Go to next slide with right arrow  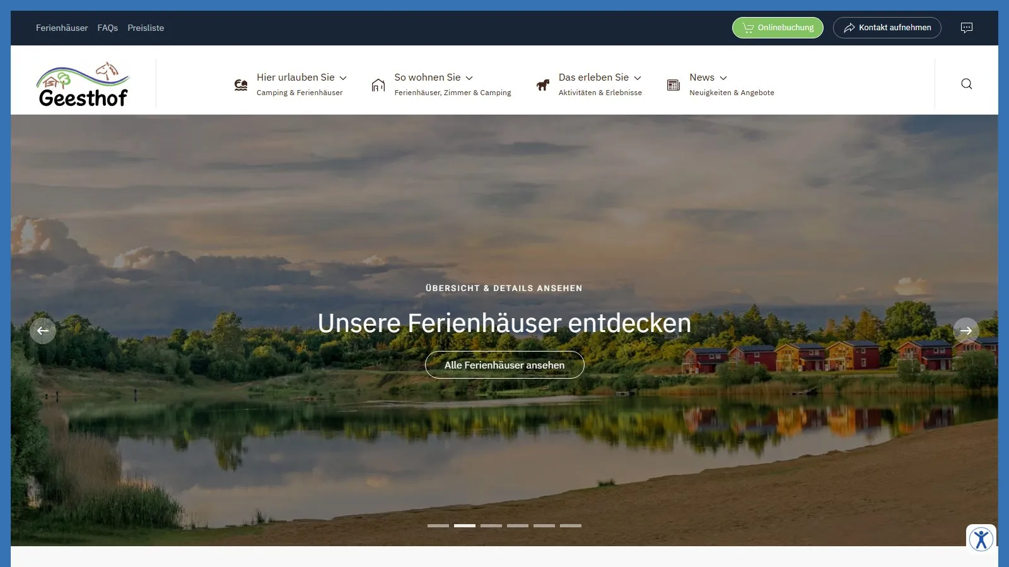[x=966, y=331]
